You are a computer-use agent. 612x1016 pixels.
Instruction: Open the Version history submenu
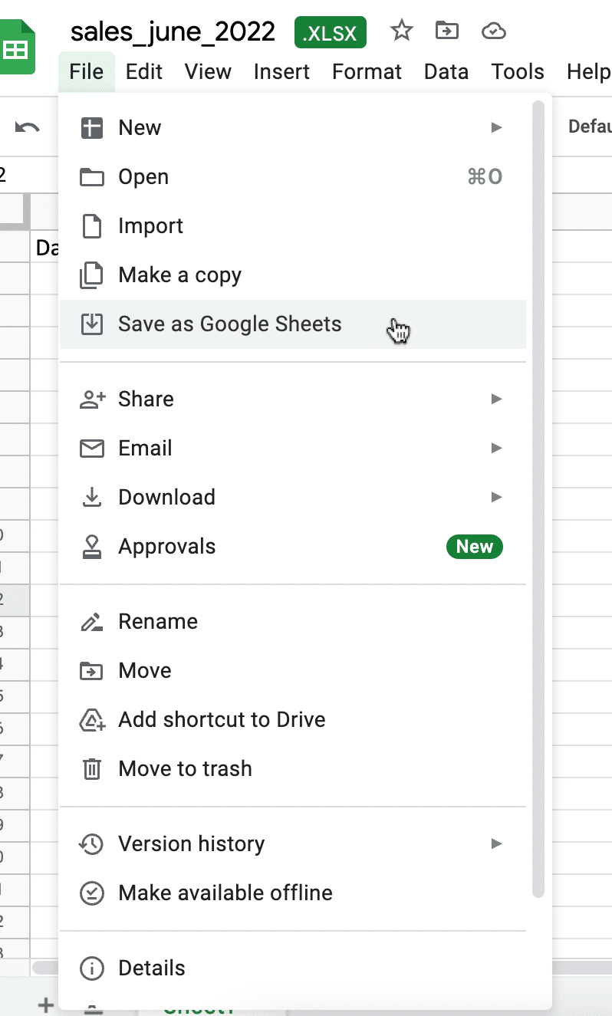(496, 843)
